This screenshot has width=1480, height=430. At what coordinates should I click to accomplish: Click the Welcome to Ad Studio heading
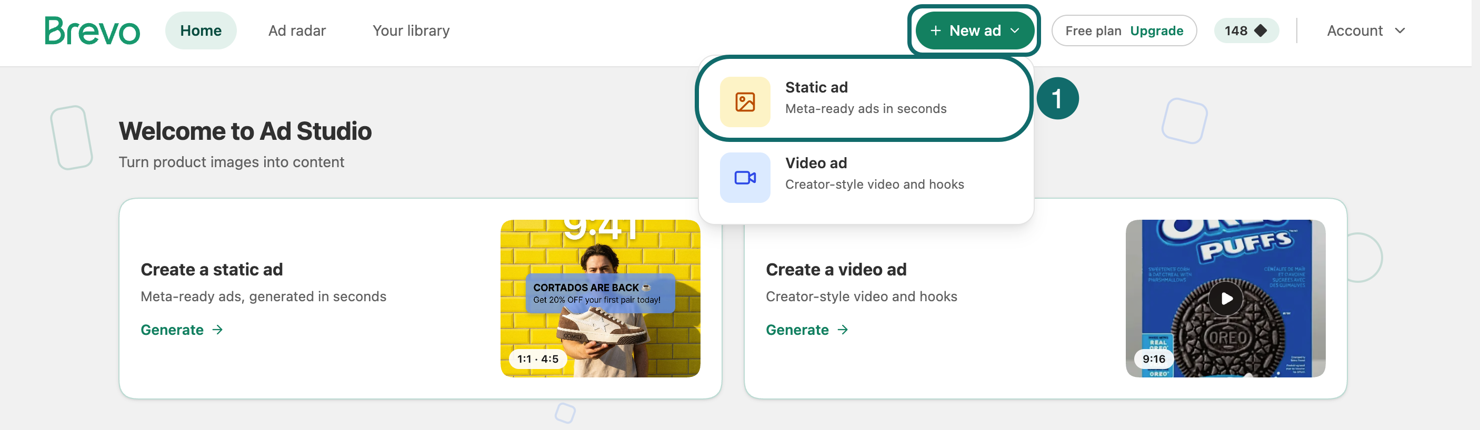(245, 131)
